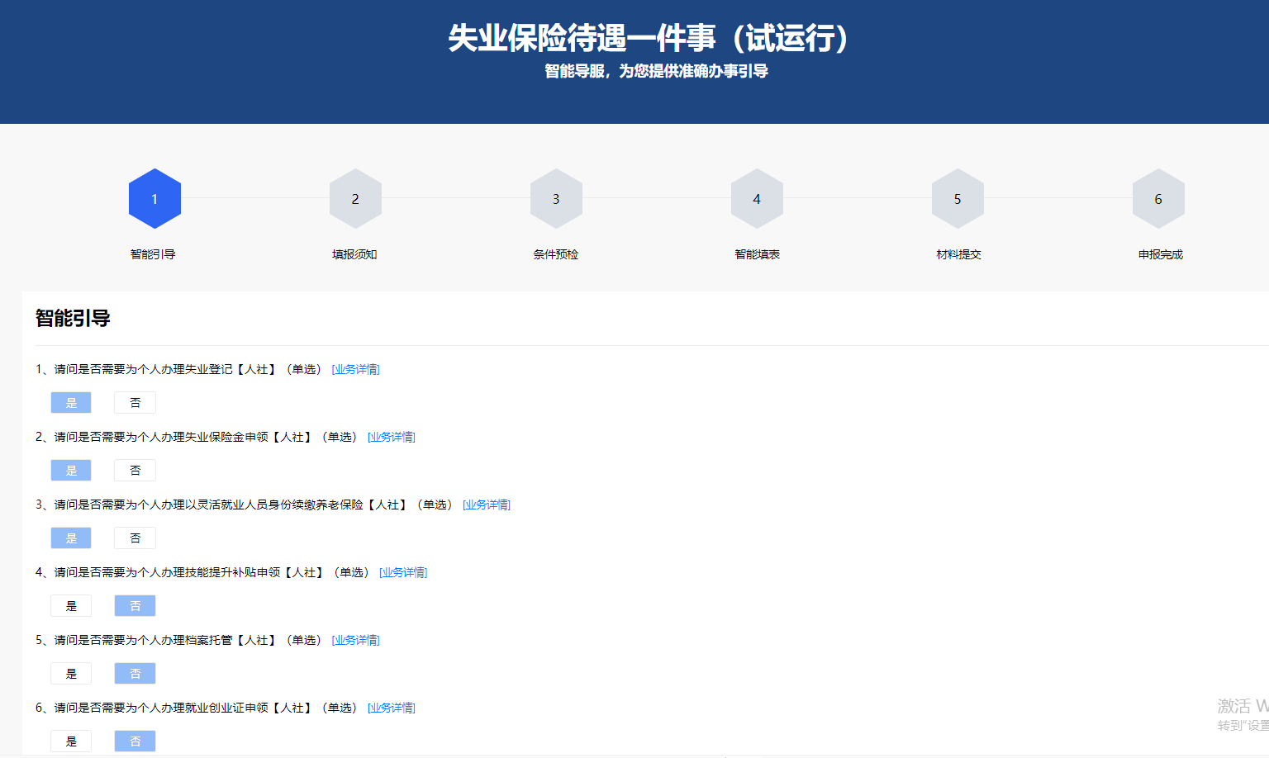The width and height of the screenshot is (1269, 758).
Task: Select 否 for the 失业保险金申领 question
Action: tap(135, 470)
